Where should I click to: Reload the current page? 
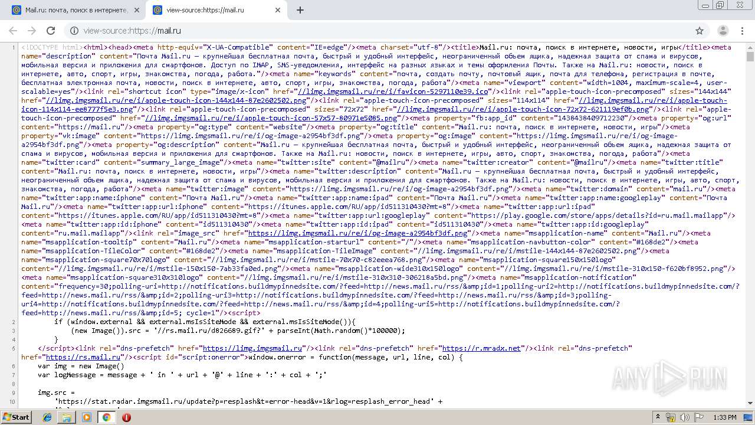(51, 31)
